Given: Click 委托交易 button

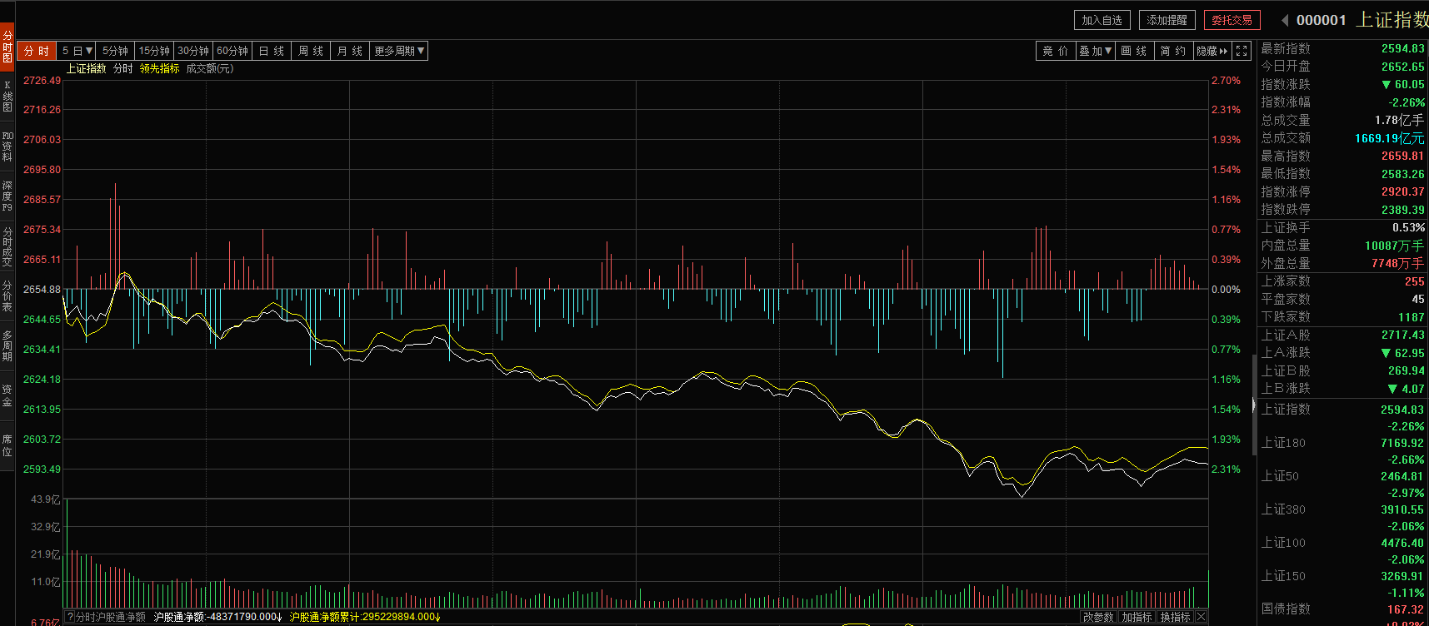Looking at the screenshot, I should (1232, 20).
